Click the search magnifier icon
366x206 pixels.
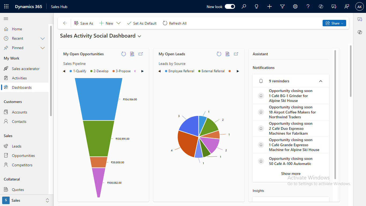[x=244, y=6]
